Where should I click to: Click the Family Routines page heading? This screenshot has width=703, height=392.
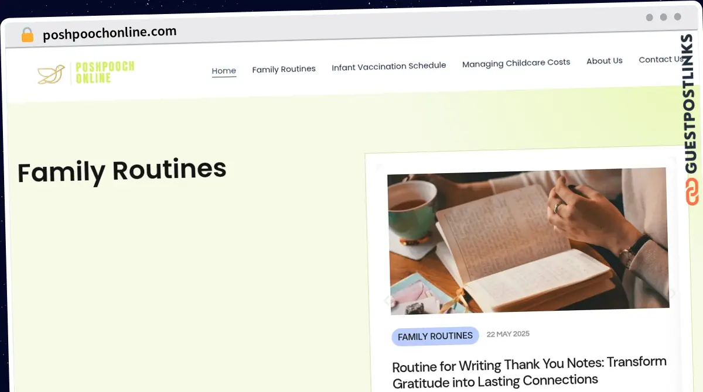click(122, 170)
